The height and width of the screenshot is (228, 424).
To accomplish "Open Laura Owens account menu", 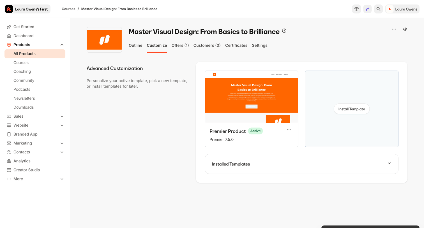I will point(402,9).
